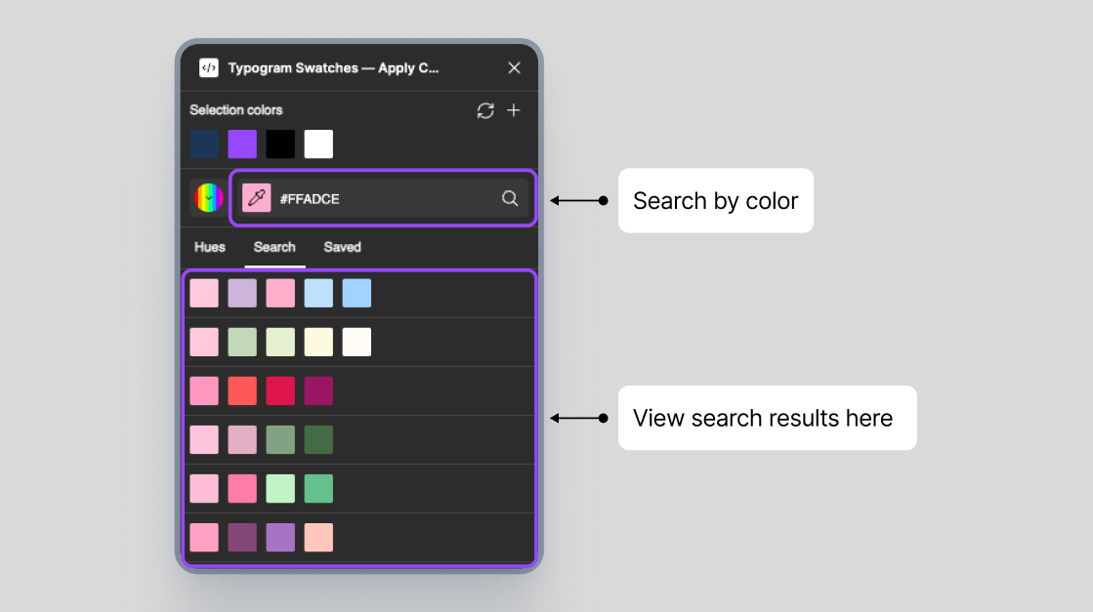Select the cream swatch in the second row
Screen dimensions: 1093x612
pos(318,342)
